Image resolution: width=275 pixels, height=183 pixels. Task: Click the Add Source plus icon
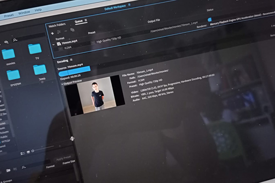53,33
